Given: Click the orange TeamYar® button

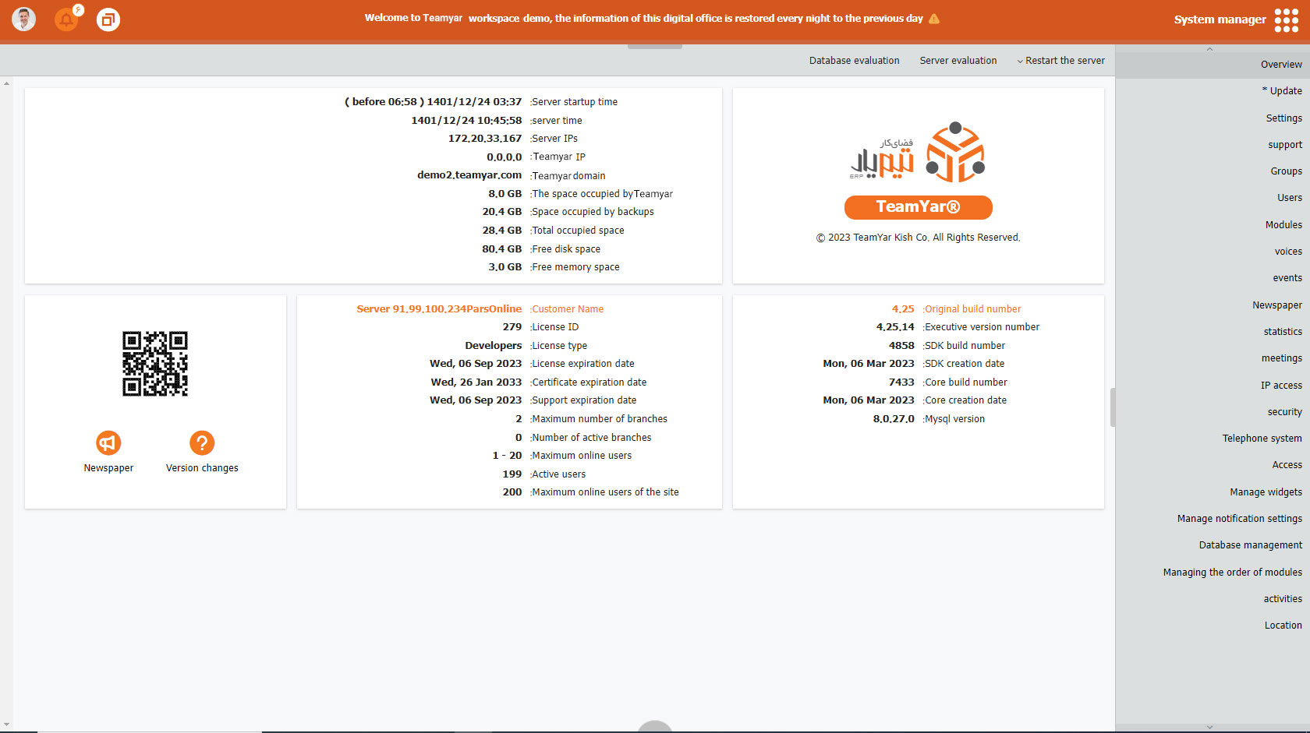Looking at the screenshot, I should tap(919, 207).
